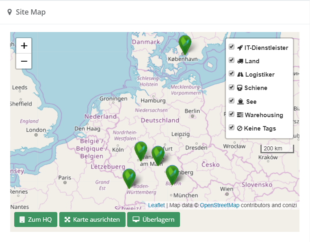
Task: Click the zoom out minus button
Action: [24, 61]
